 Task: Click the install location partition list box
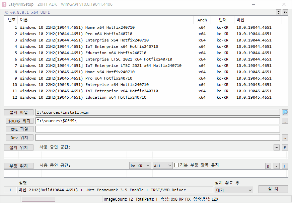[146, 155]
